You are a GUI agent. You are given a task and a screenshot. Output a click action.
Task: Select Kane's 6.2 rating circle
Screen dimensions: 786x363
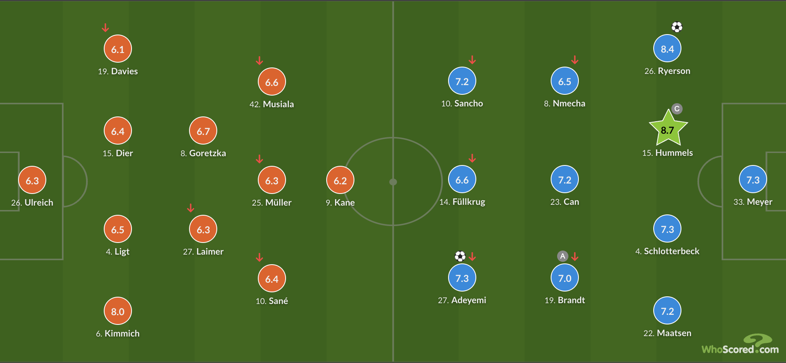(340, 180)
